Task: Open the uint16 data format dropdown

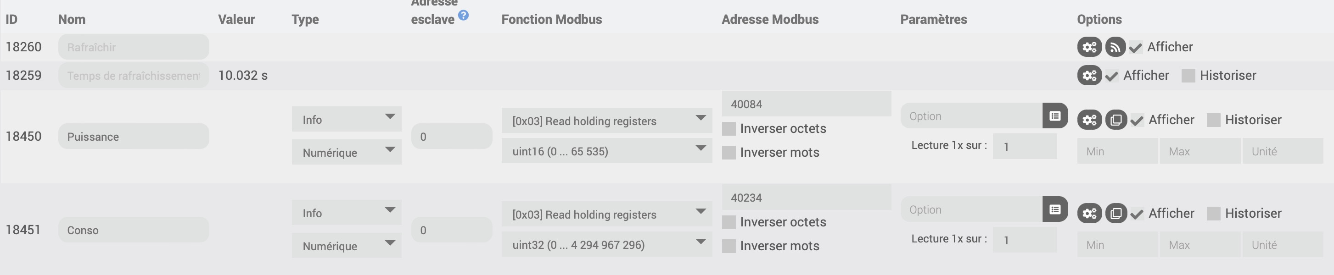Action: (606, 151)
